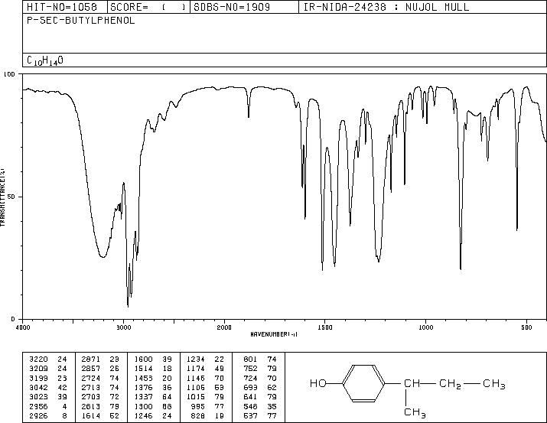Click the 100 label on transmittance axis
547x423 pixels.
9,74
